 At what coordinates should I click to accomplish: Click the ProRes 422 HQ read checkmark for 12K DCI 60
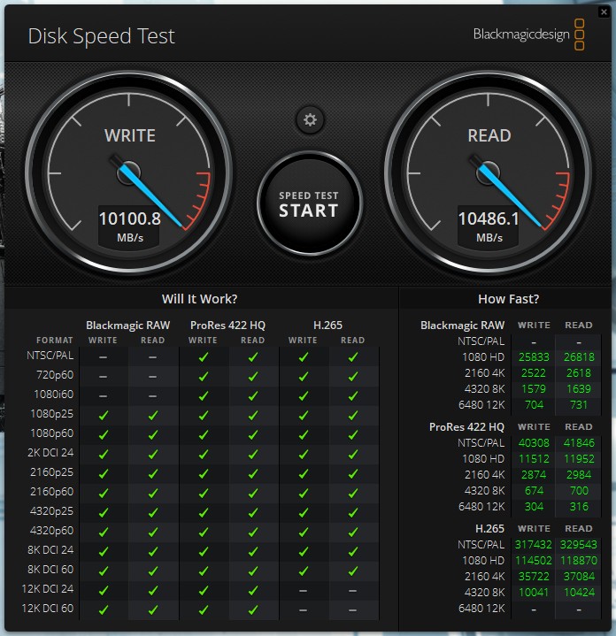[252, 609]
